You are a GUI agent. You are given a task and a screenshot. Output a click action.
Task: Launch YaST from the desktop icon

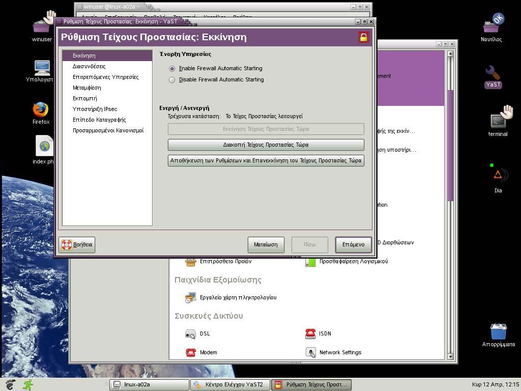pos(493,73)
